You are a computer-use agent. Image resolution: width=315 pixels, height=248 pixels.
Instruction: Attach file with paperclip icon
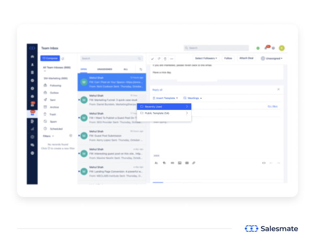tap(194, 163)
